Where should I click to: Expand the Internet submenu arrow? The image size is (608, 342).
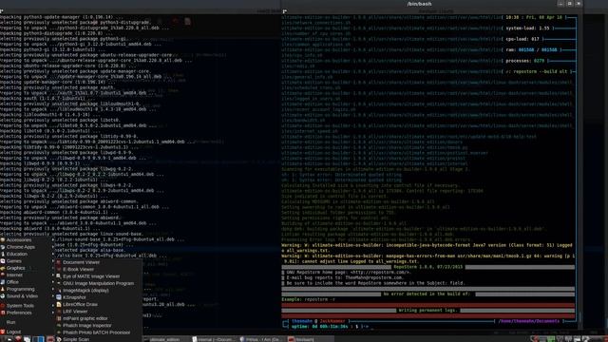pyautogui.click(x=53, y=275)
